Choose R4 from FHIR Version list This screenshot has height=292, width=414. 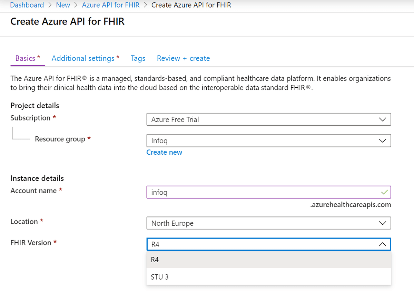coord(269,260)
